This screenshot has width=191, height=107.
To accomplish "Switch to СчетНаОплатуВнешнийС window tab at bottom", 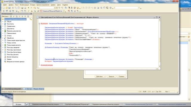I will pos(12,89).
